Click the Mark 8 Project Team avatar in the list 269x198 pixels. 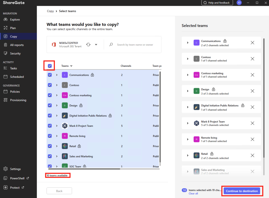tap(65, 126)
